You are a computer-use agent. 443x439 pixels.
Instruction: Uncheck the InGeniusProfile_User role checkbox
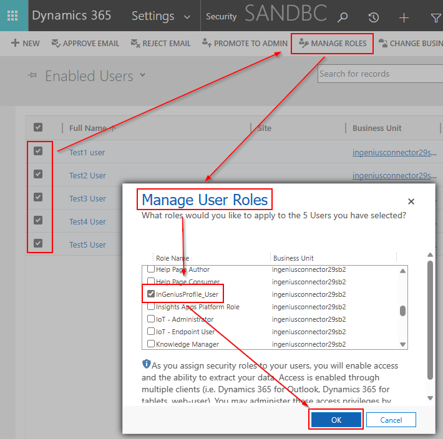(151, 294)
